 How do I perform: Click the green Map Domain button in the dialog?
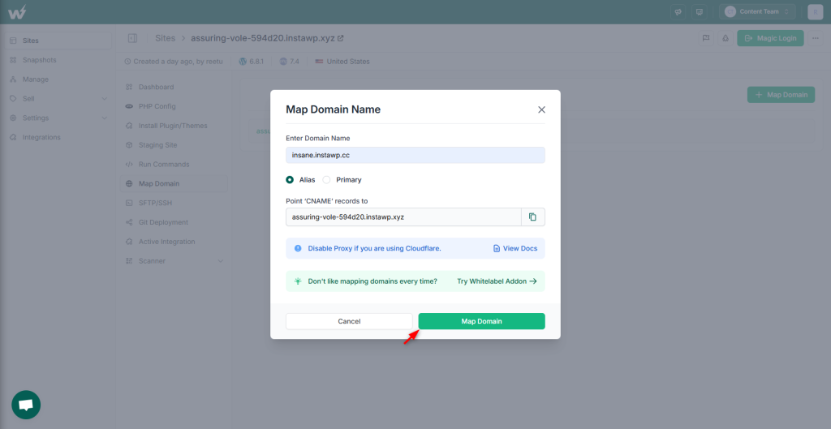(x=481, y=321)
